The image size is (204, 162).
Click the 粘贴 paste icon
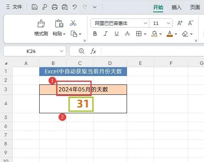tap(59, 23)
